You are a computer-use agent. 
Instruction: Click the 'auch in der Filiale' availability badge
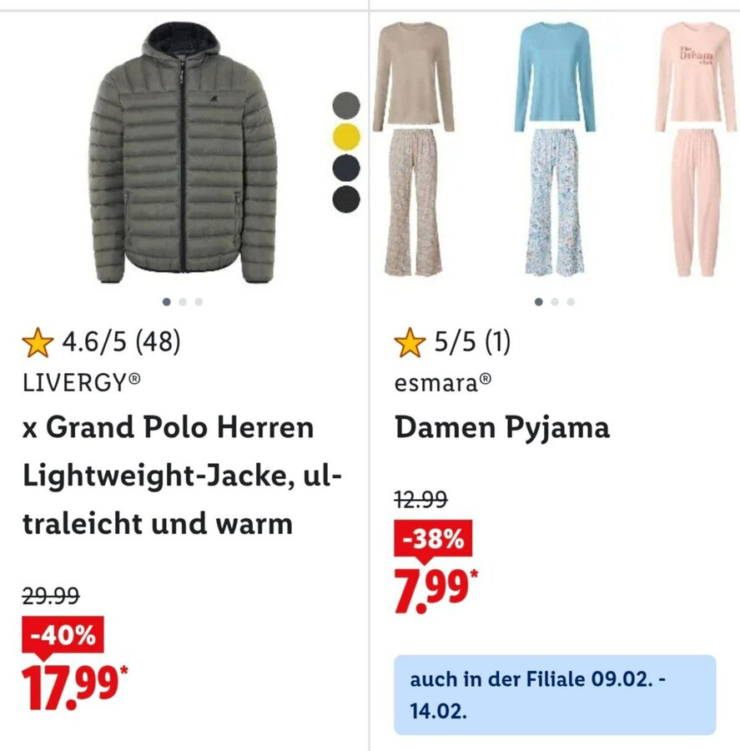tap(555, 694)
